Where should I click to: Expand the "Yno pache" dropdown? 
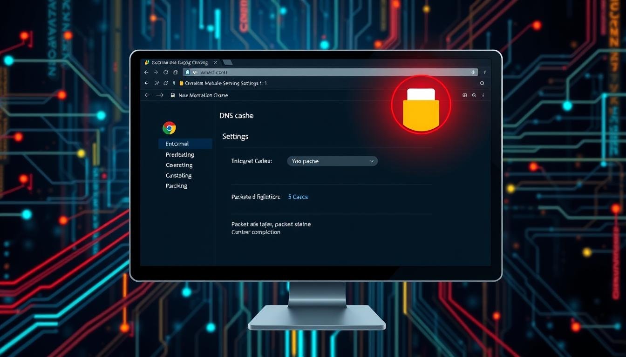[x=332, y=161]
